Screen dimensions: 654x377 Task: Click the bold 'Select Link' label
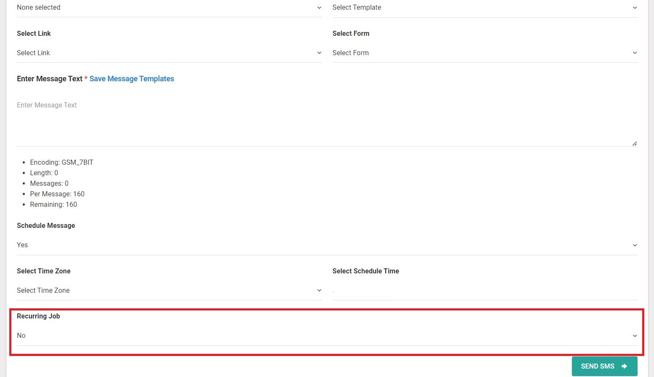click(34, 33)
